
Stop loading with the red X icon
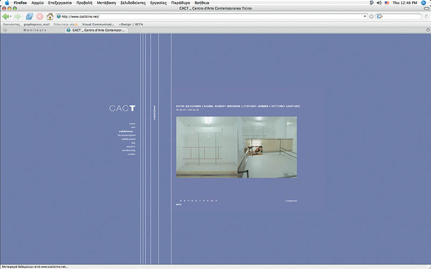39,17
